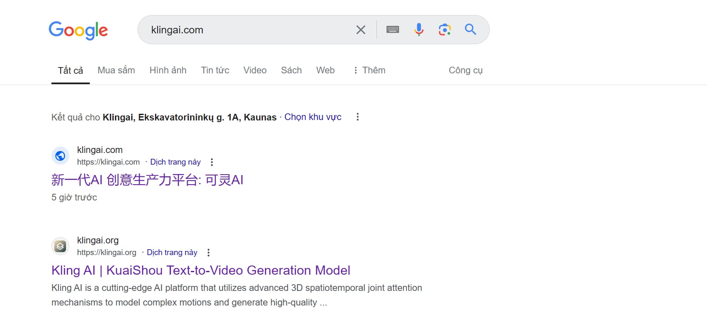Screen dimensions: 707x323
Task: Switch to the Mua sắm tab
Action: [116, 70]
